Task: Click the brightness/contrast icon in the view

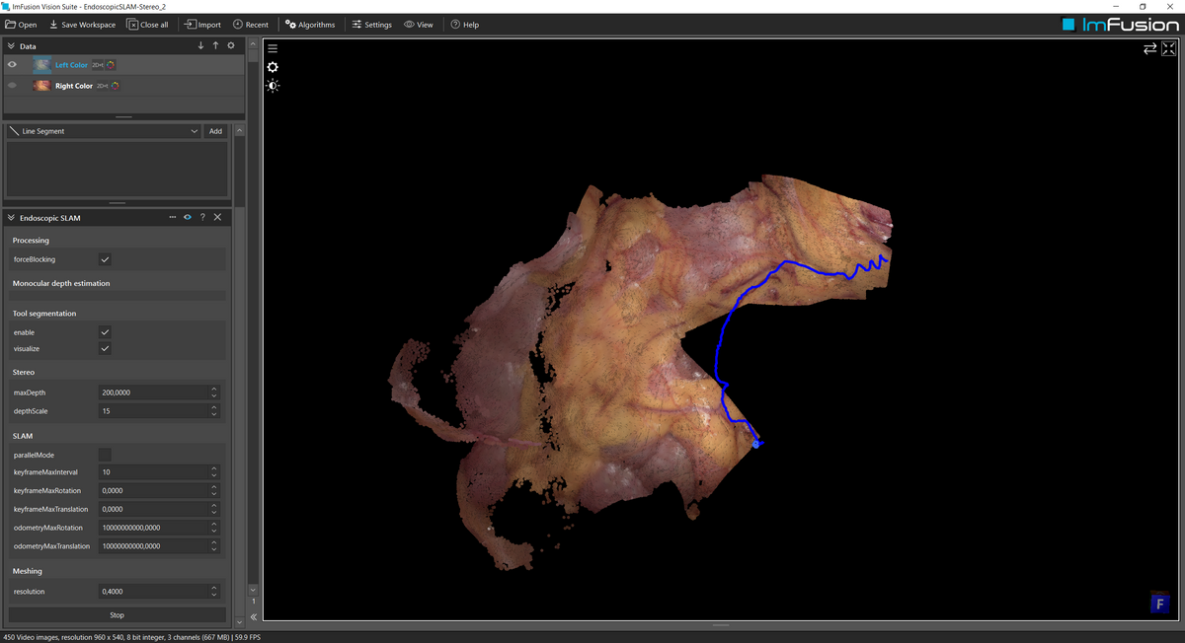Action: (273, 86)
